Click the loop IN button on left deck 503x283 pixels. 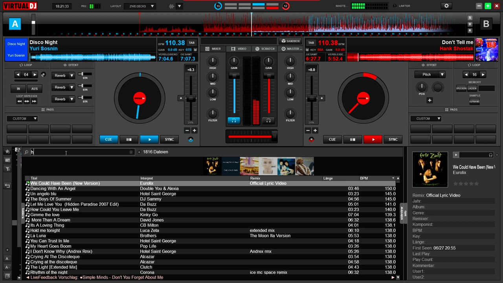click(18, 89)
